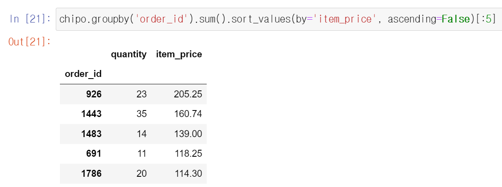The width and height of the screenshot is (502, 187).
Task: Select row with order_id 691
Action: click(133, 153)
